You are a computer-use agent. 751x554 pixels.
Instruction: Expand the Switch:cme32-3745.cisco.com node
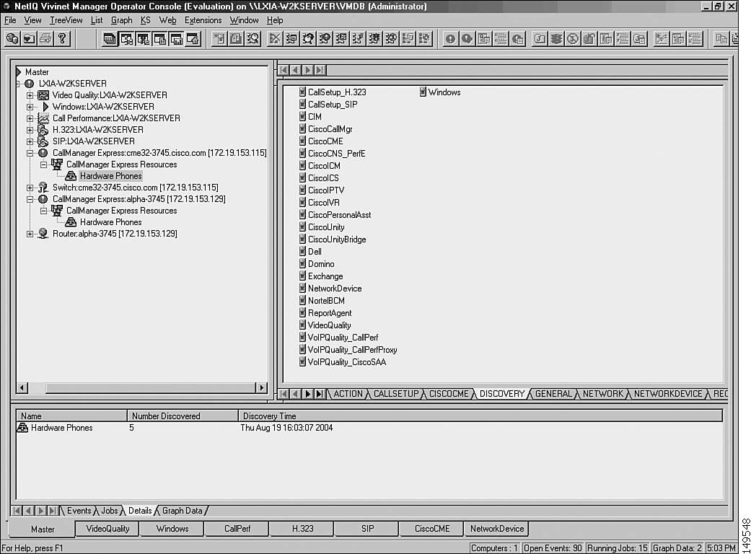(x=30, y=188)
